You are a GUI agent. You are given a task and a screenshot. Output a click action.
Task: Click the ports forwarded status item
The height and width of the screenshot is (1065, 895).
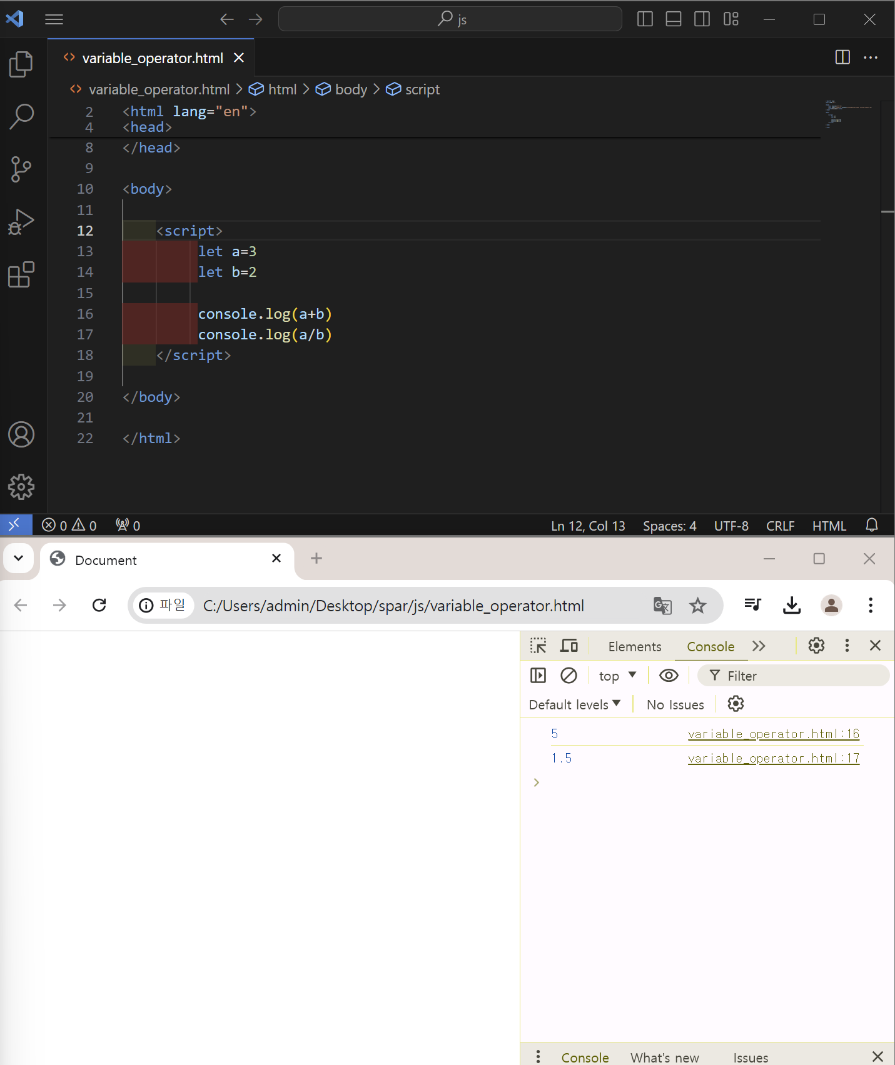click(128, 526)
